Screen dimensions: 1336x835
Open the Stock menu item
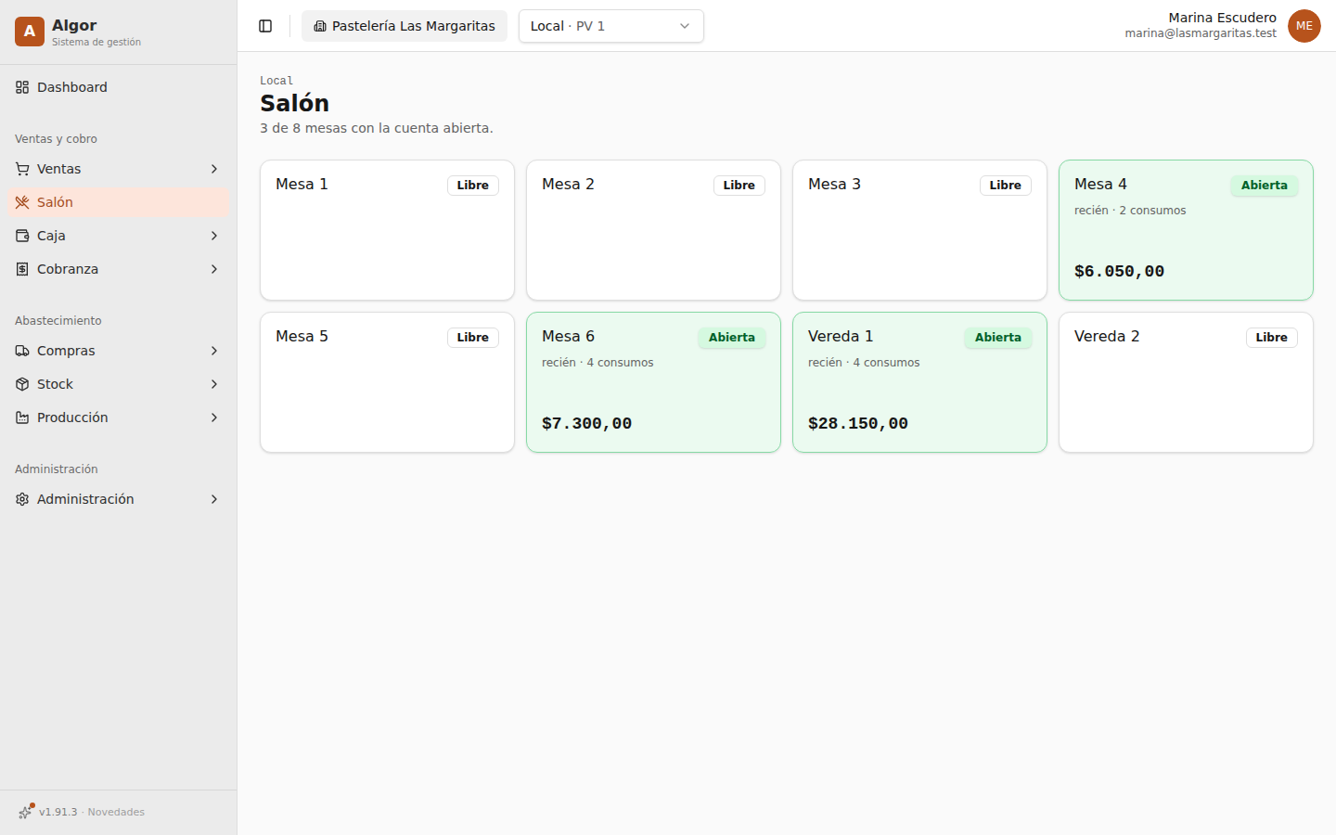(x=119, y=384)
